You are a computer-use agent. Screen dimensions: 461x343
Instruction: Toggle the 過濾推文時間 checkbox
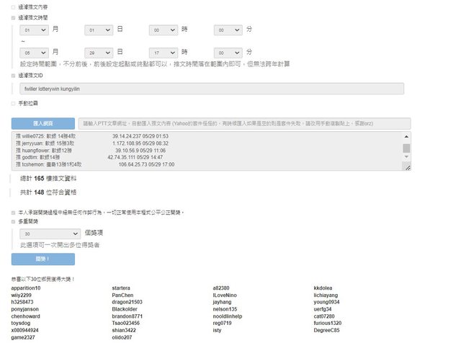coord(13,16)
